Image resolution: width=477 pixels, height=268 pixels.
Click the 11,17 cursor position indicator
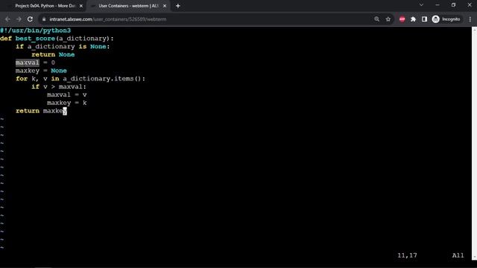point(407,255)
